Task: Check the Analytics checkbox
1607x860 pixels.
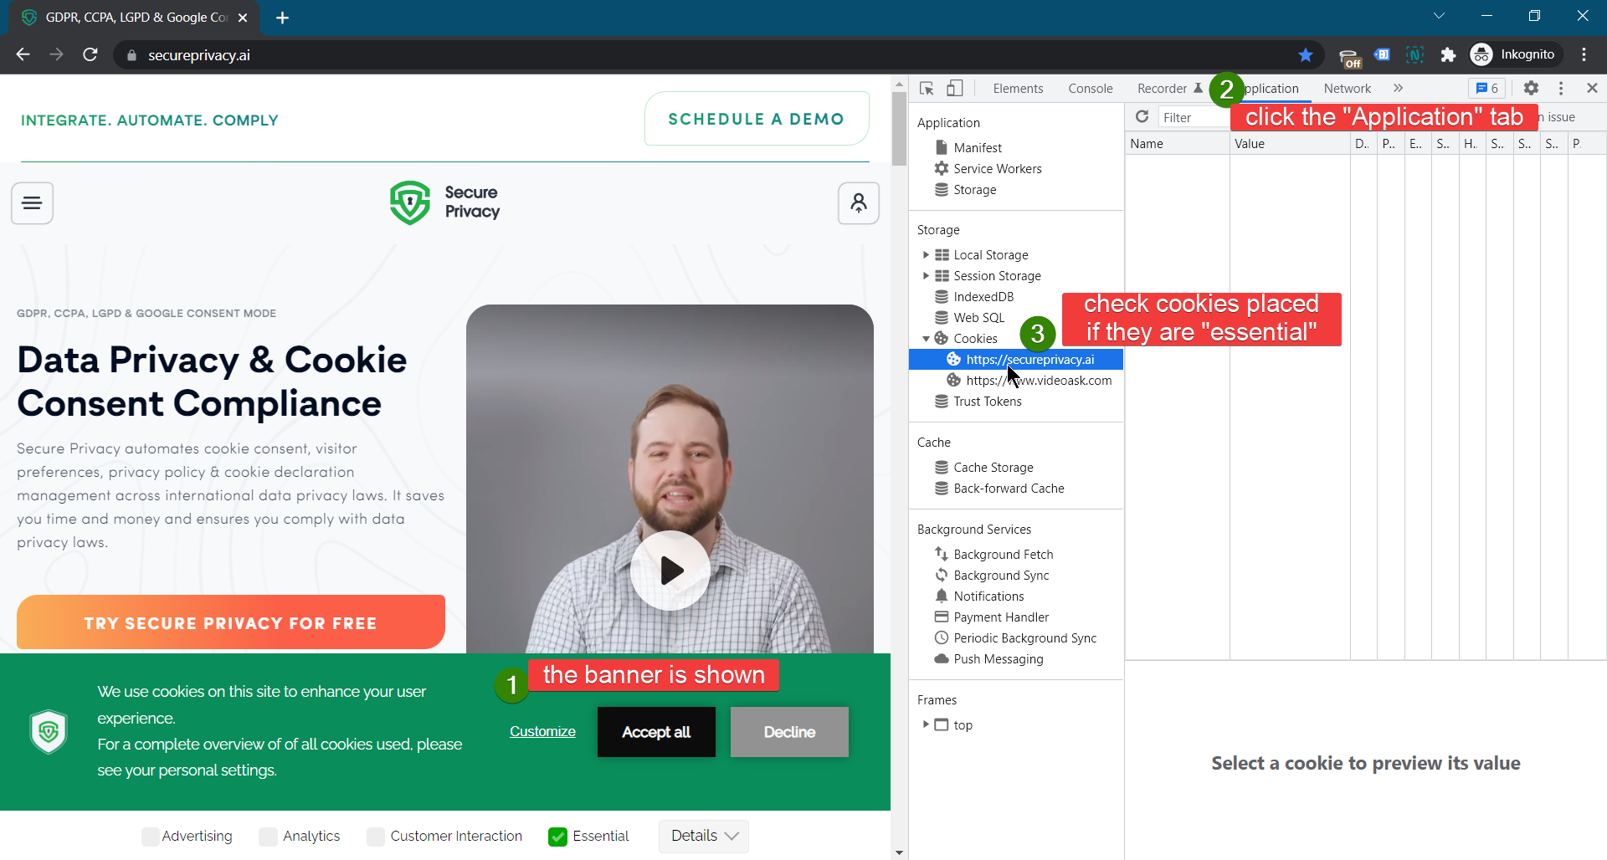Action: click(268, 837)
